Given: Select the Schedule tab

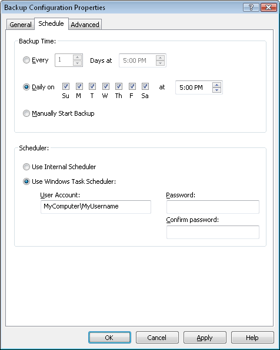Looking at the screenshot, I should coord(51,23).
